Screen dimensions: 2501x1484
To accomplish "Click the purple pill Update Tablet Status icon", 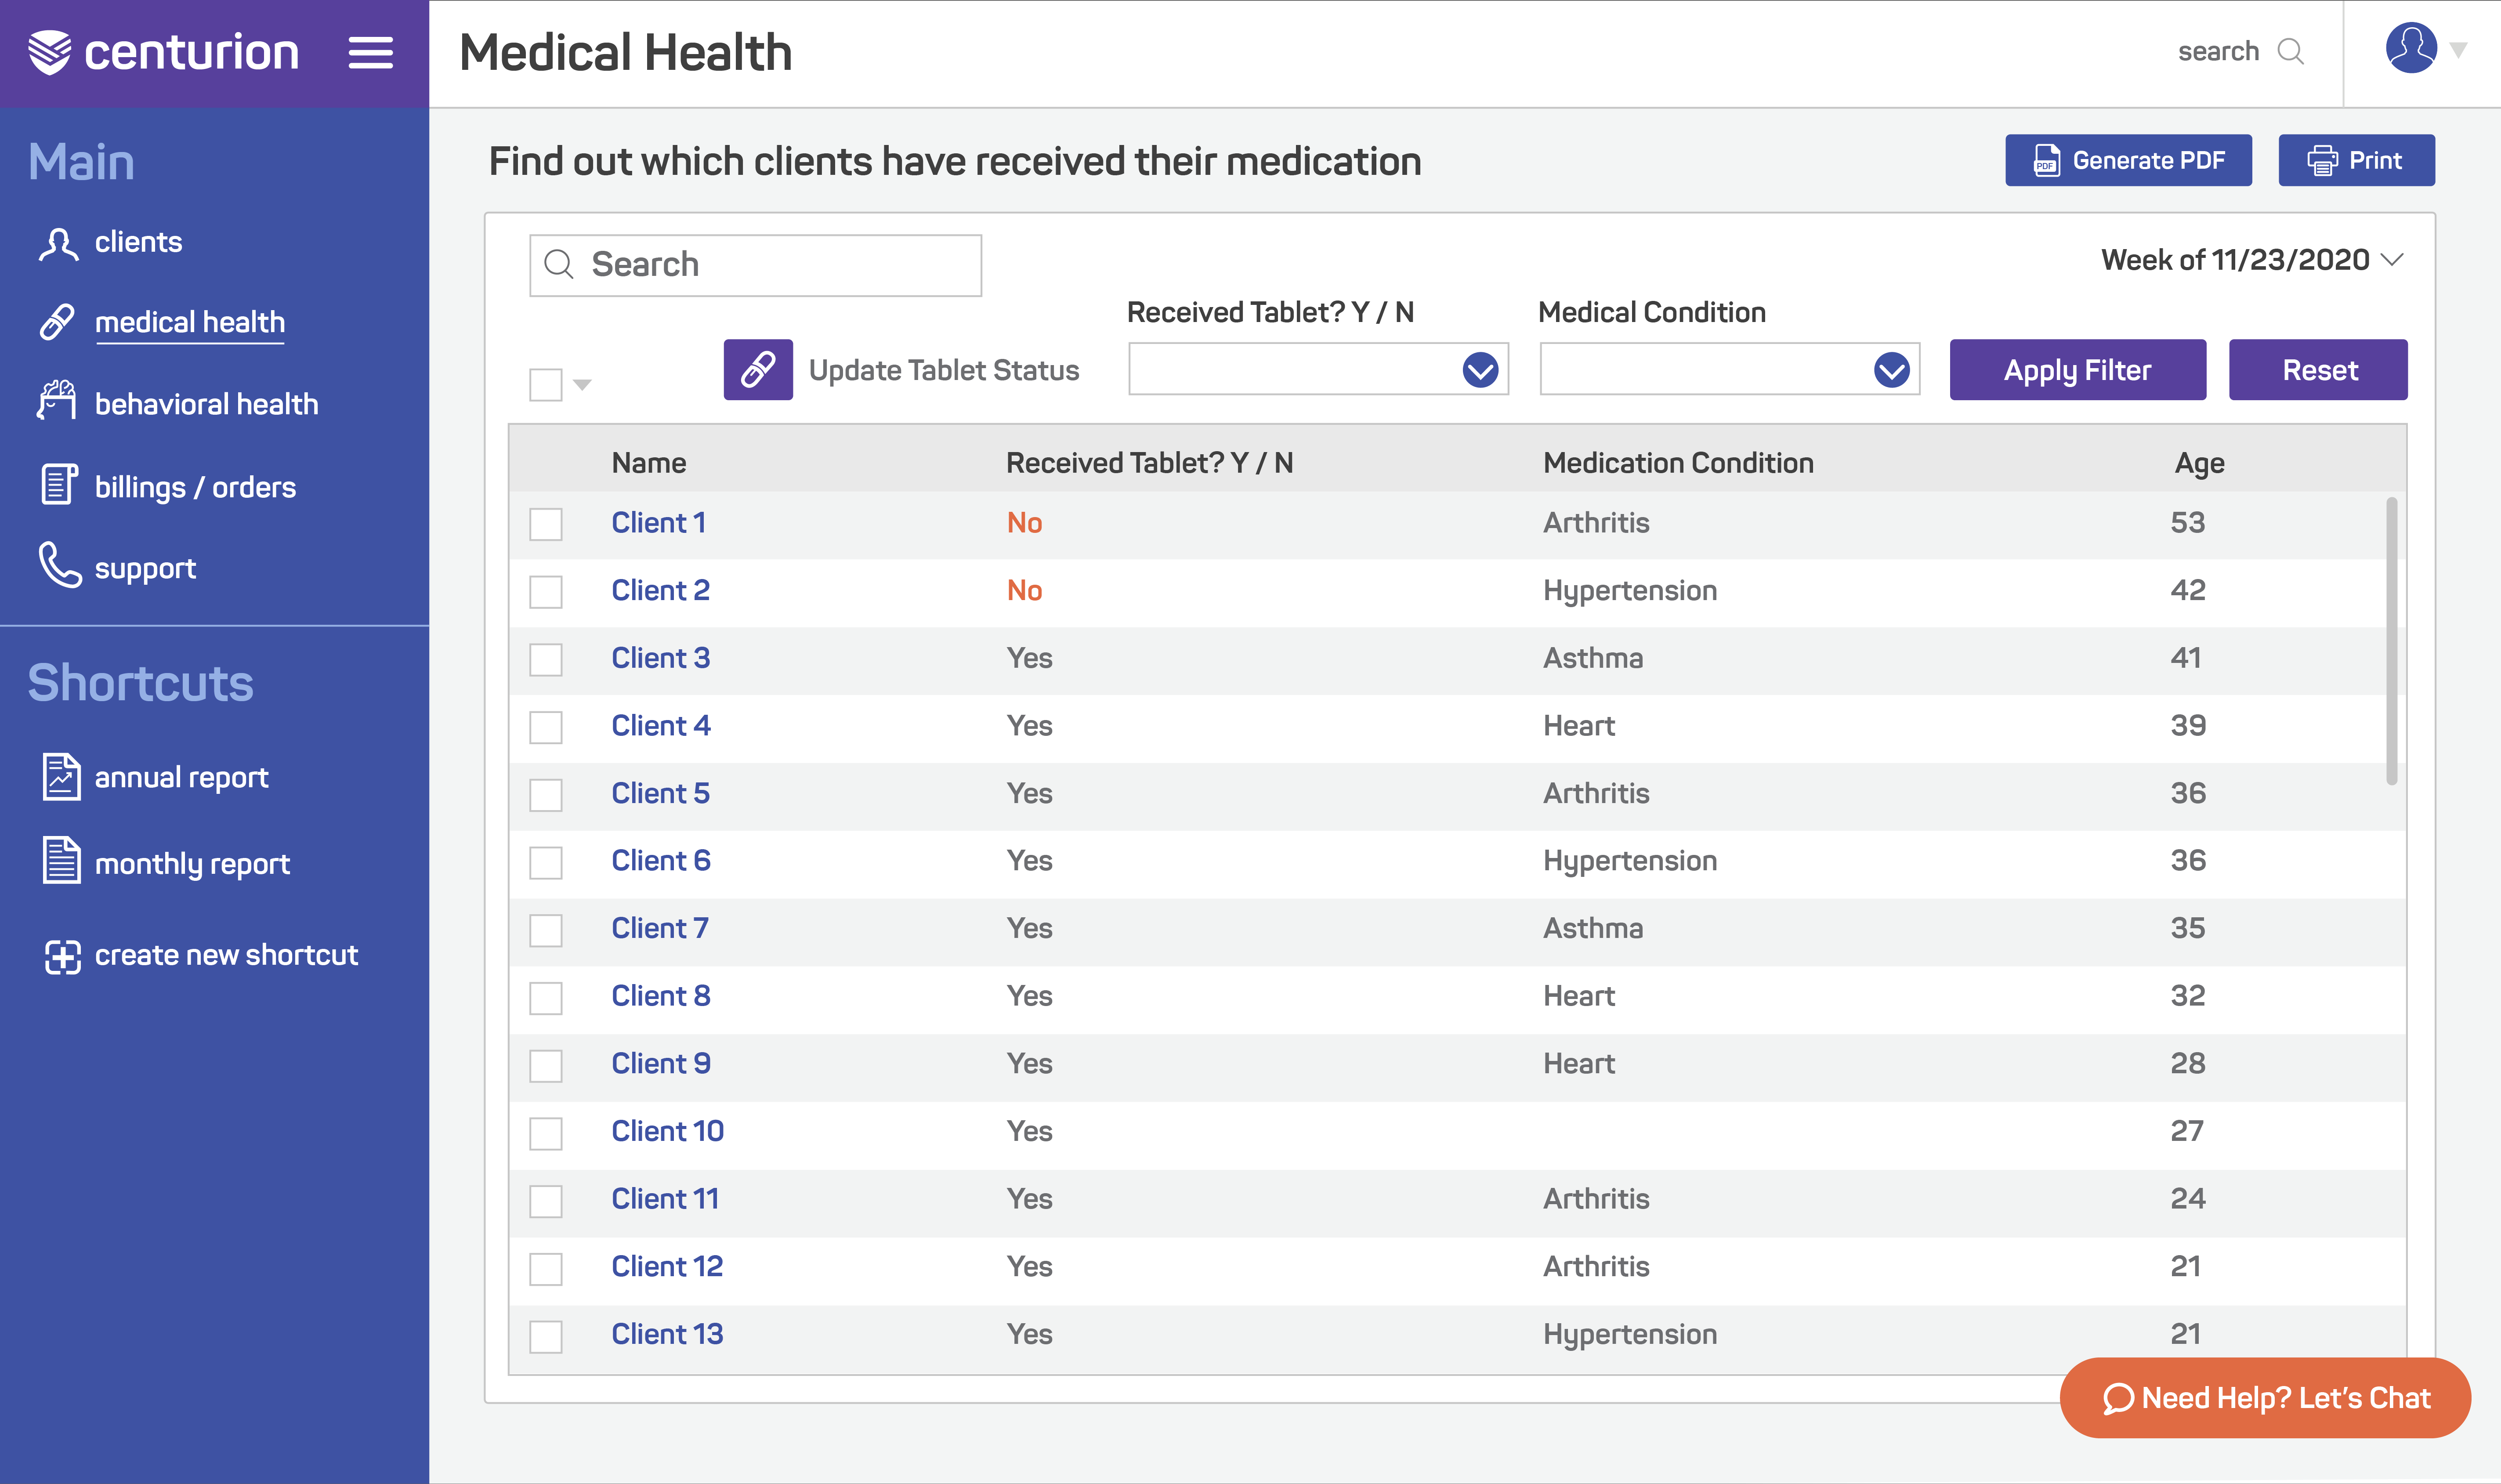I will click(x=758, y=370).
